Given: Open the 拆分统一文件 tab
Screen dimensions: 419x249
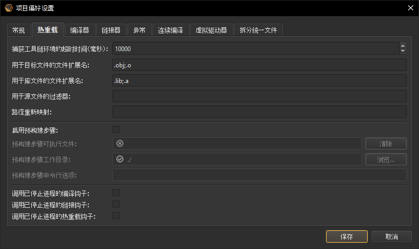Looking at the screenshot, I should pos(258,30).
